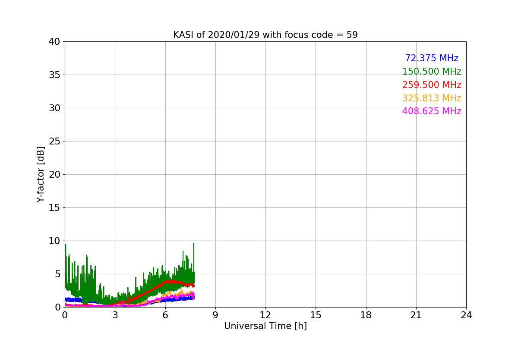Select the 259.500 MHz legend label

click(x=432, y=85)
